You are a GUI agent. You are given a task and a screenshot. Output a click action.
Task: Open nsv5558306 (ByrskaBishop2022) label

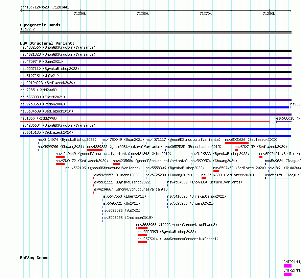click(175, 168)
